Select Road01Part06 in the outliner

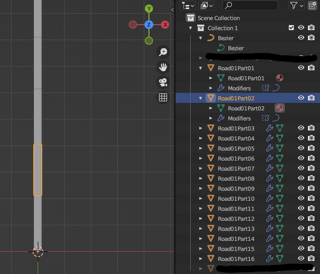(236, 159)
